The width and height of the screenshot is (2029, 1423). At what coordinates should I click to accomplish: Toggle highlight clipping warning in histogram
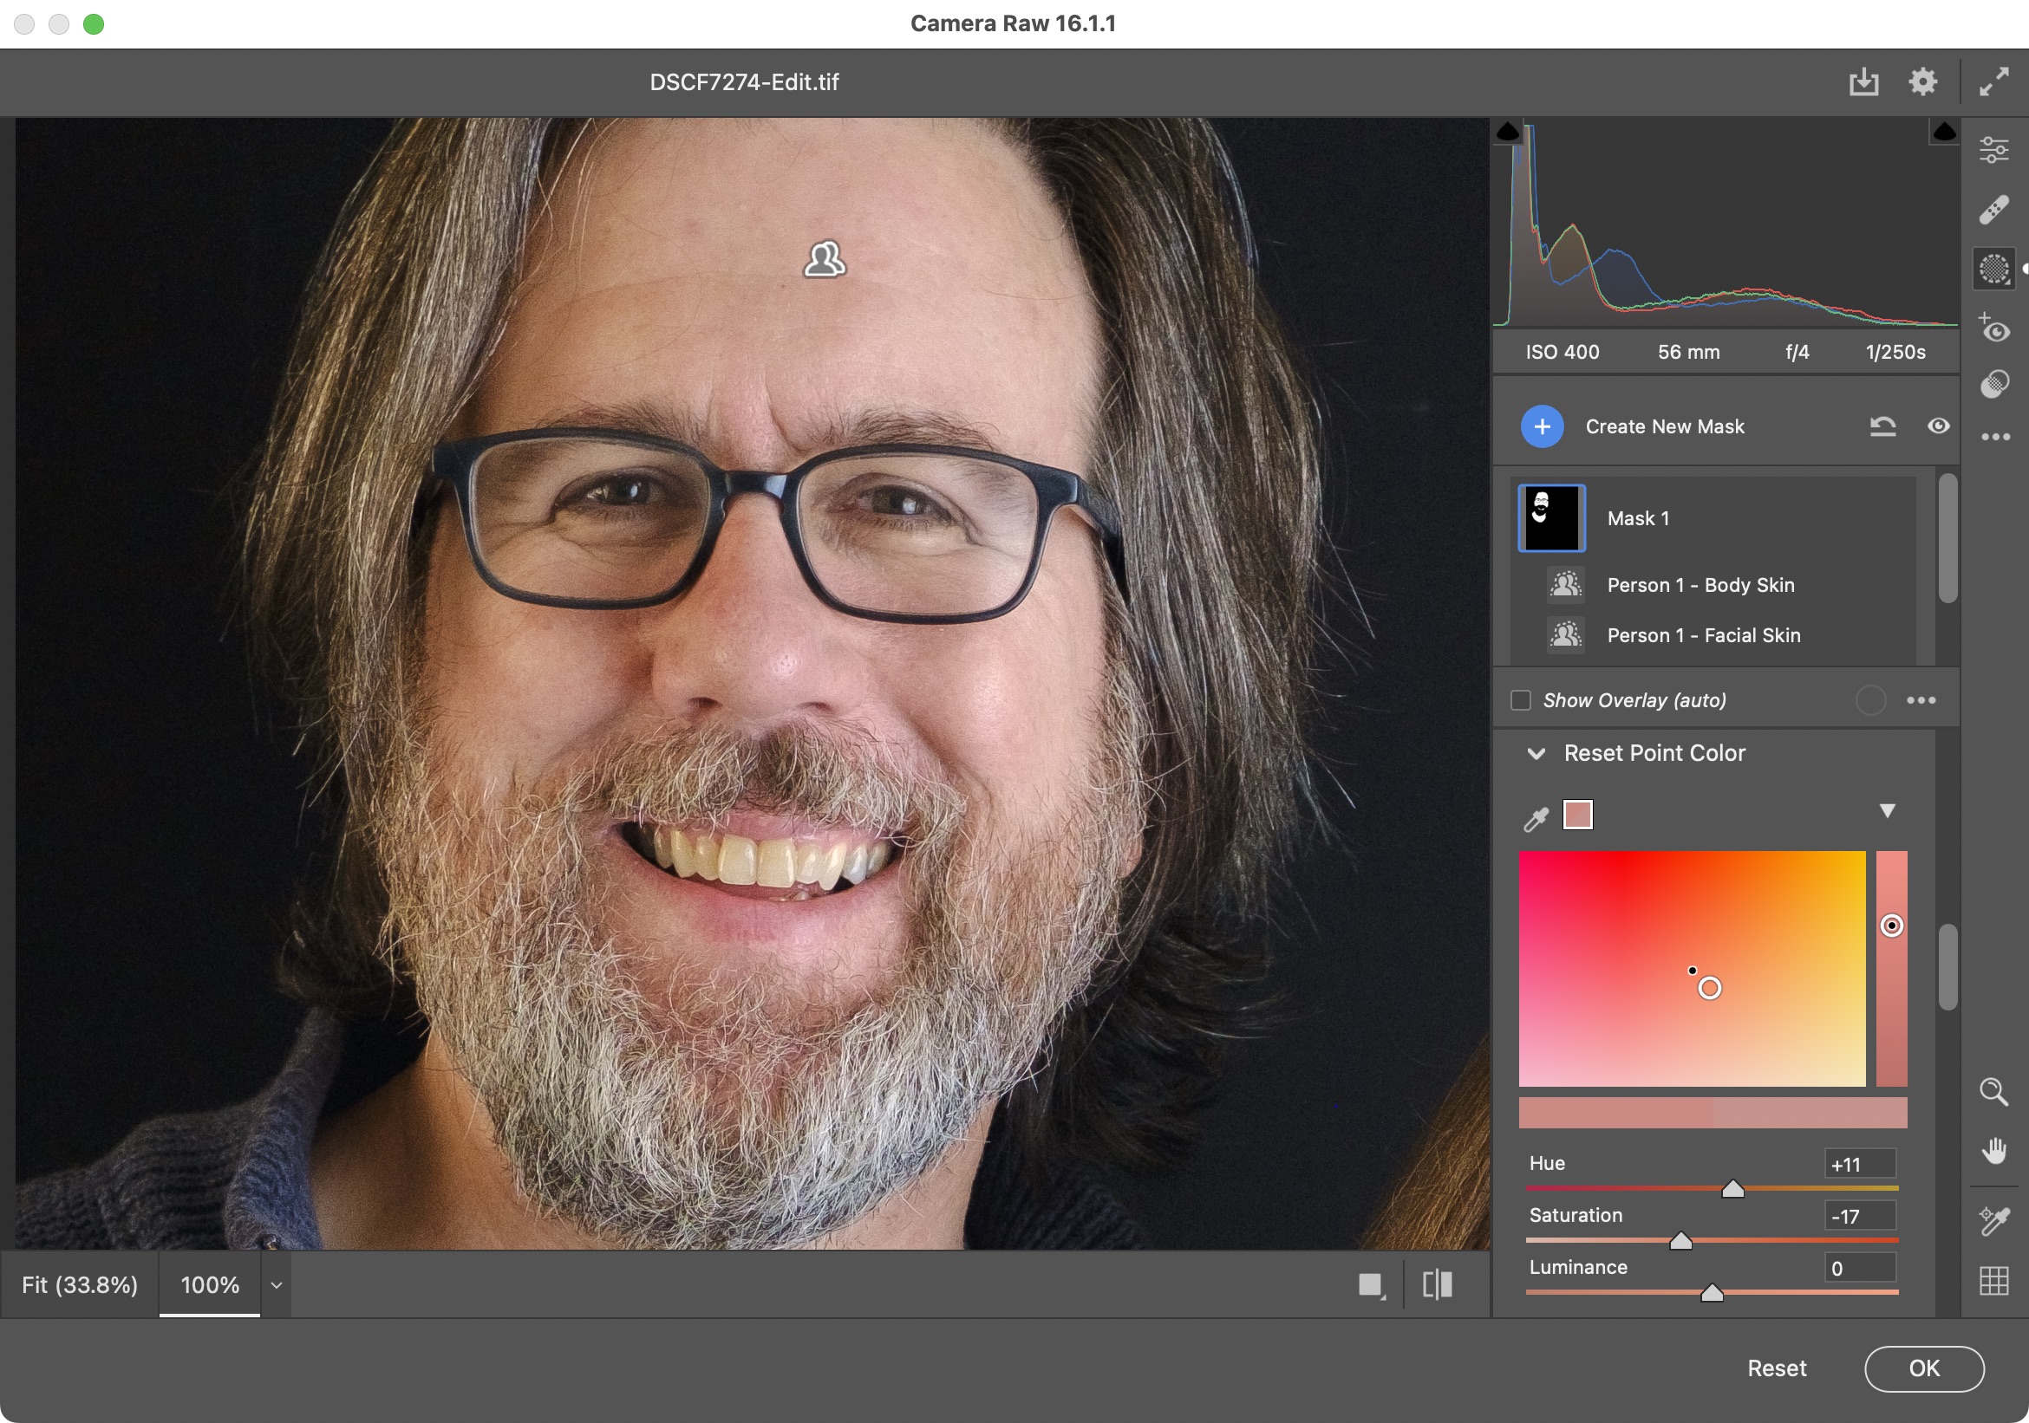[x=1943, y=133]
